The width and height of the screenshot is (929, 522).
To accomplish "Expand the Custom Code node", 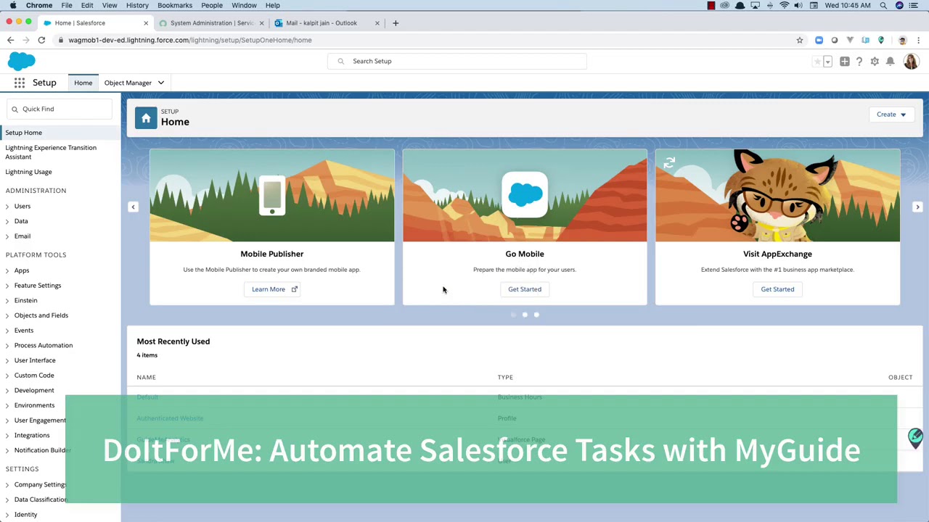I will 7,376.
